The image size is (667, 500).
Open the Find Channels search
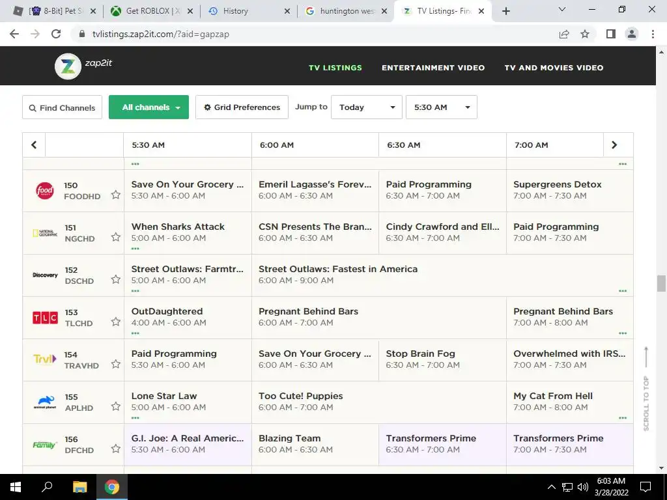[62, 107]
